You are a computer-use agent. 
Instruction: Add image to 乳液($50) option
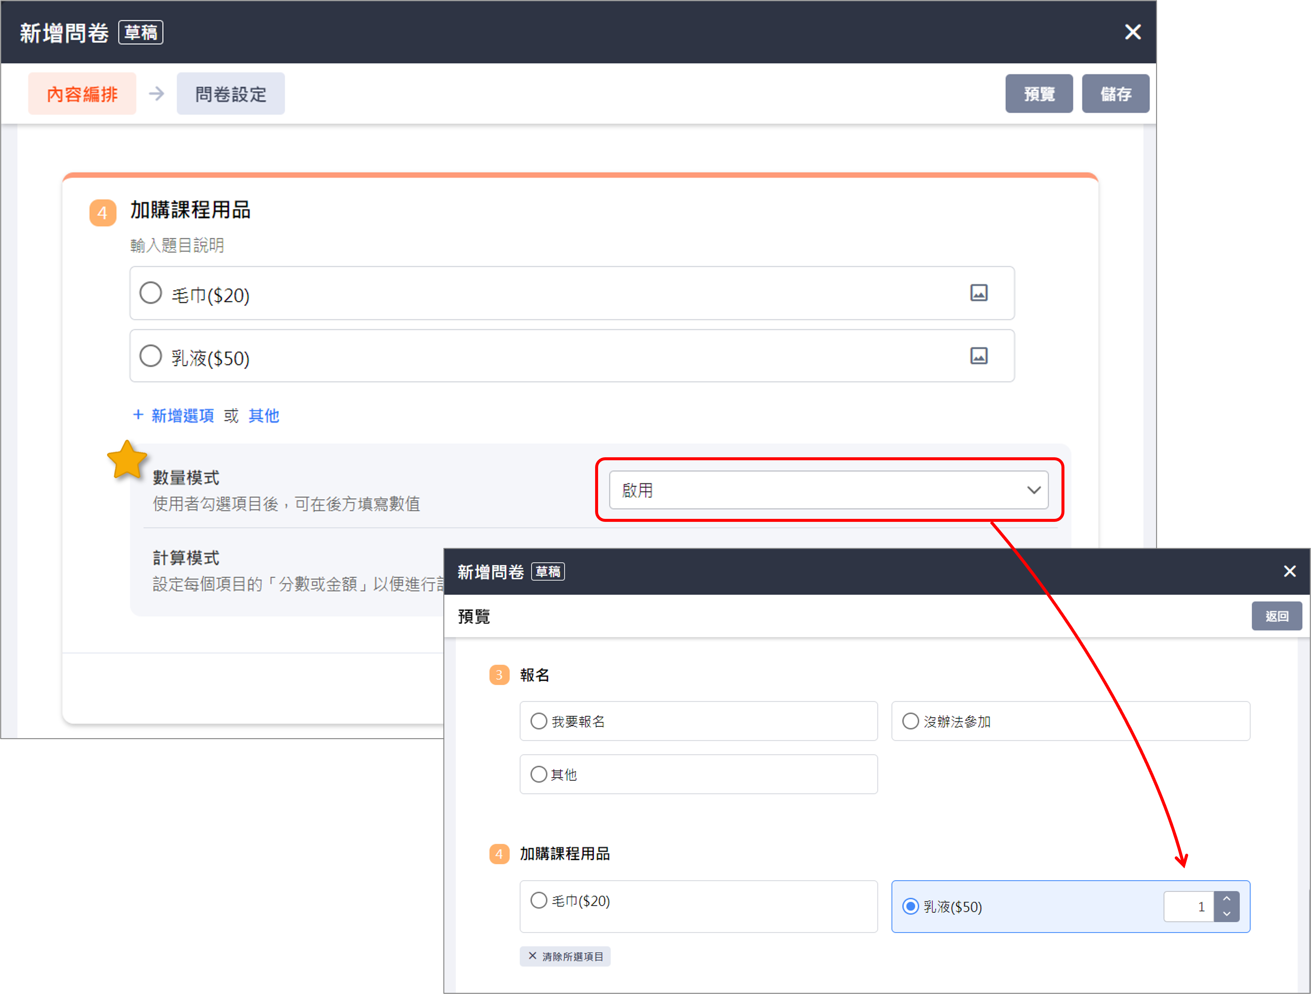tap(978, 356)
